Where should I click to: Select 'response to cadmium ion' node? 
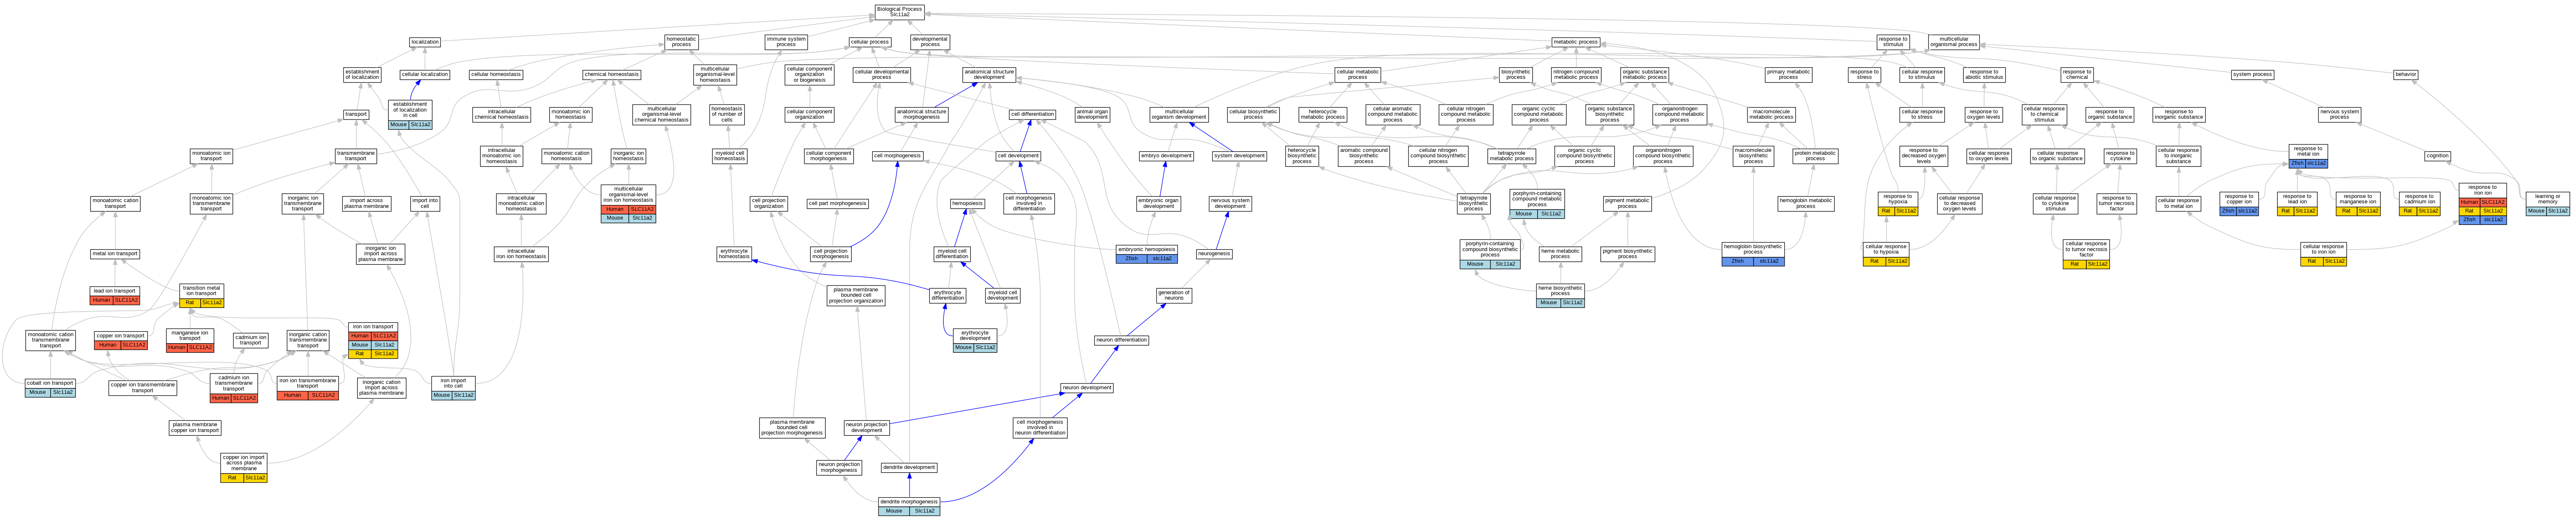pyautogui.click(x=2419, y=204)
